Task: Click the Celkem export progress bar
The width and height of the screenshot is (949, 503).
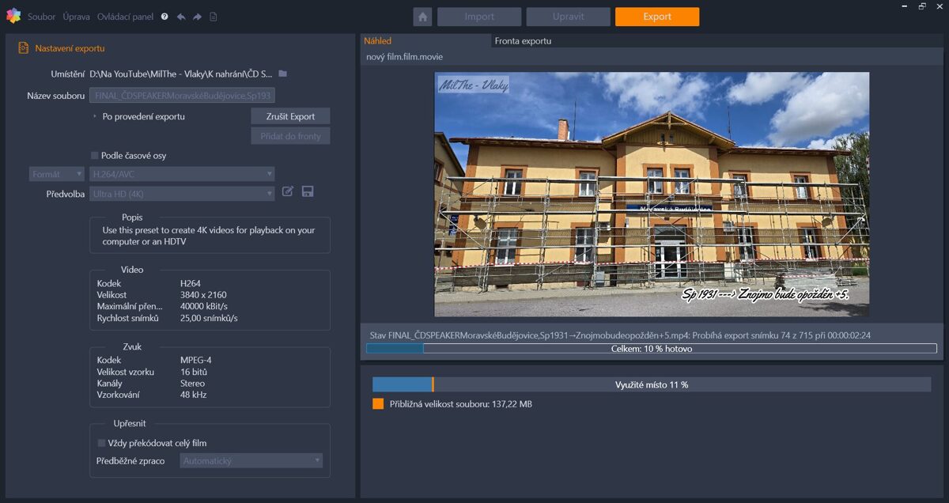Action: 651,349
